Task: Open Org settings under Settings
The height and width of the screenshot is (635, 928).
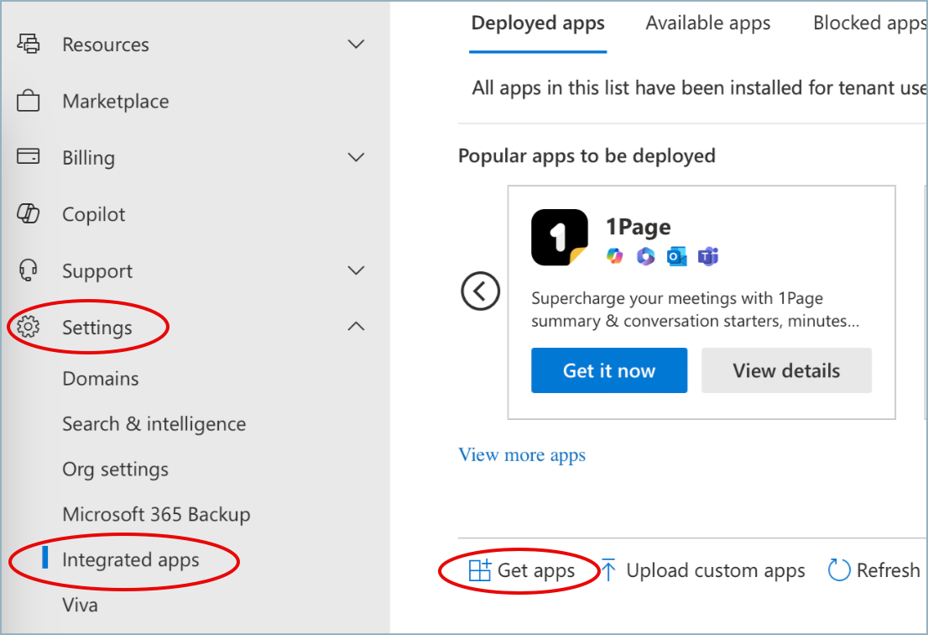Action: click(115, 470)
